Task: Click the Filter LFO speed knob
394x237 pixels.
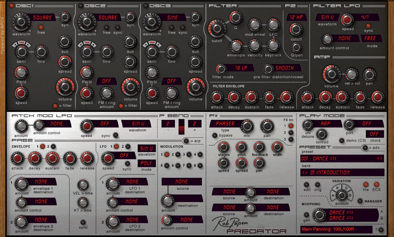Action: (x=347, y=19)
